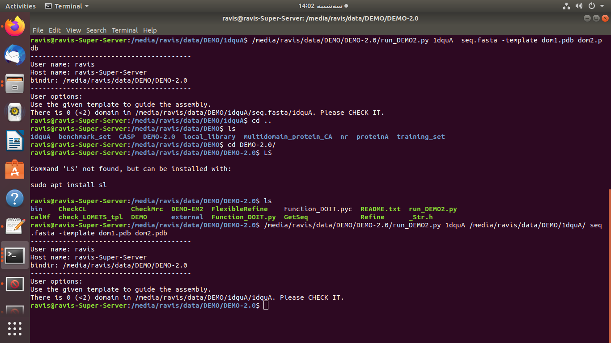Open Firefox from the dock
The width and height of the screenshot is (611, 343).
pyautogui.click(x=15, y=27)
